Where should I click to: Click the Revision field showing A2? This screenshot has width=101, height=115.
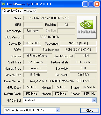click(x=66, y=24)
